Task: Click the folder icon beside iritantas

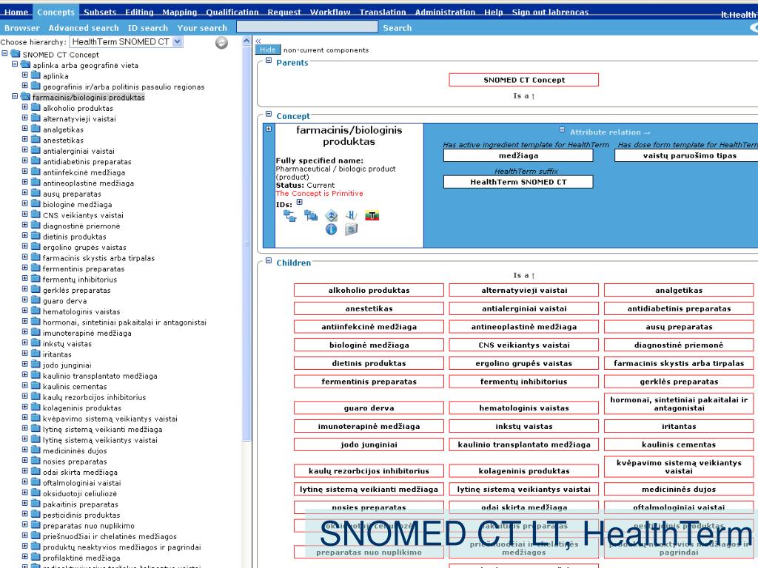Action: click(x=36, y=354)
